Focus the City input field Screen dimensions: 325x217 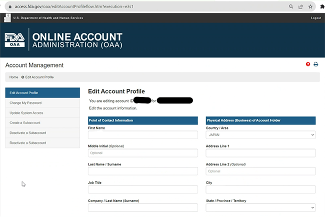tap(260, 189)
